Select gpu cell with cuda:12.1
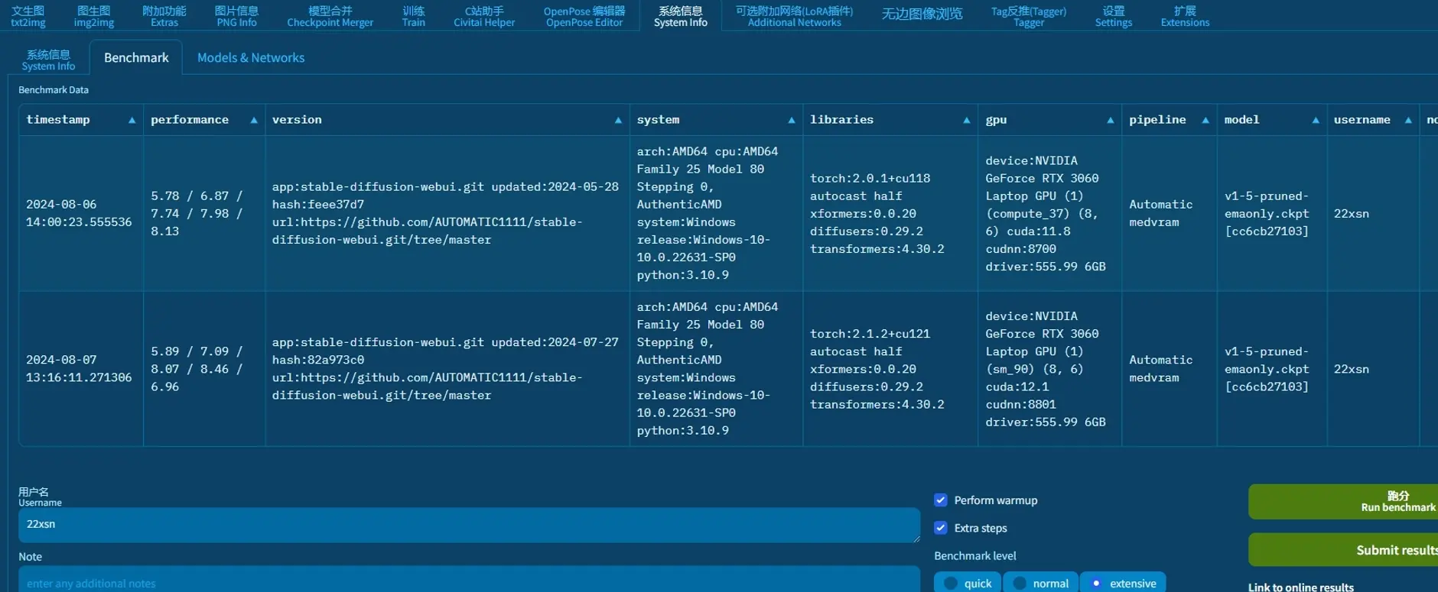Image resolution: width=1438 pixels, height=592 pixels. (x=1050, y=369)
